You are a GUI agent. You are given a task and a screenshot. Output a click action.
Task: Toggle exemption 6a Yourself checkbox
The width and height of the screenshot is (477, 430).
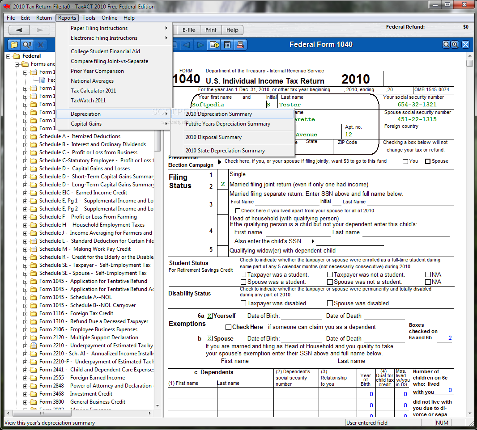(209, 316)
